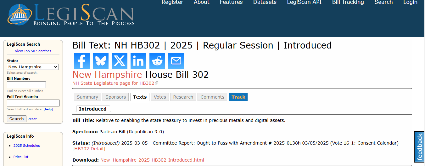This screenshot has width=425, height=166.
Task: Open LegiScan API in top navigation
Action: tap(304, 2)
